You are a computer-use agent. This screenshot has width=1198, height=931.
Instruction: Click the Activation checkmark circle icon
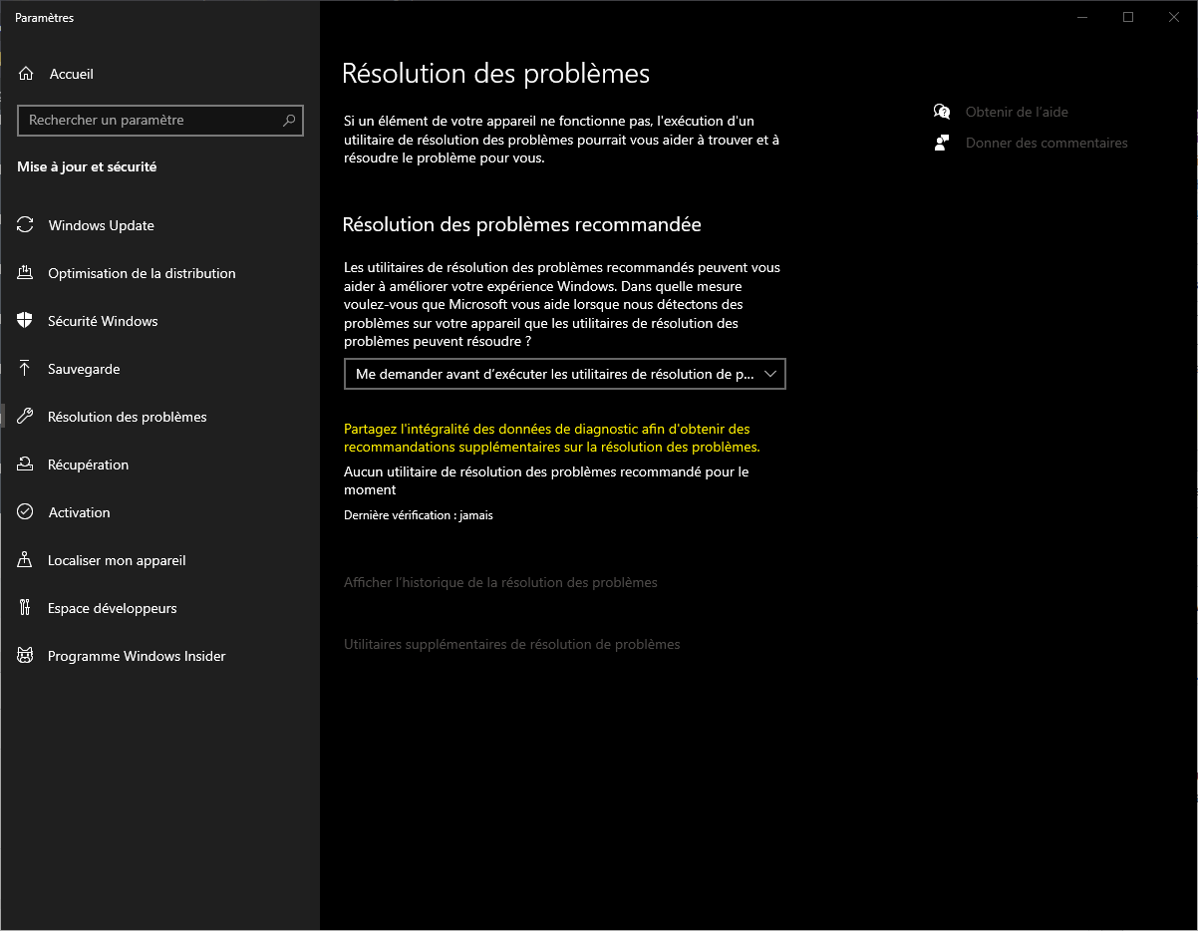pyautogui.click(x=26, y=512)
